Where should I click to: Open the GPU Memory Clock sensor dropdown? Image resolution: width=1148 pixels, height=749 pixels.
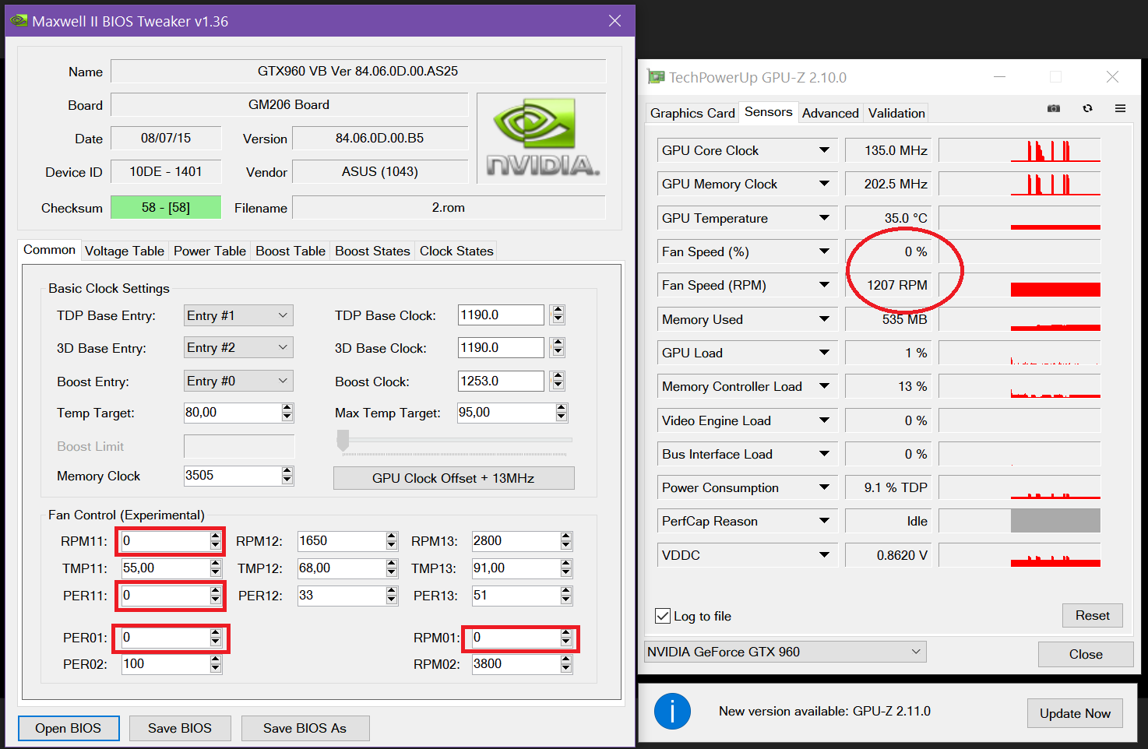click(824, 184)
